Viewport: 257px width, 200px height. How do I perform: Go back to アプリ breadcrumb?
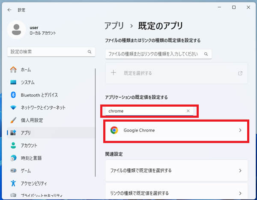click(x=114, y=26)
